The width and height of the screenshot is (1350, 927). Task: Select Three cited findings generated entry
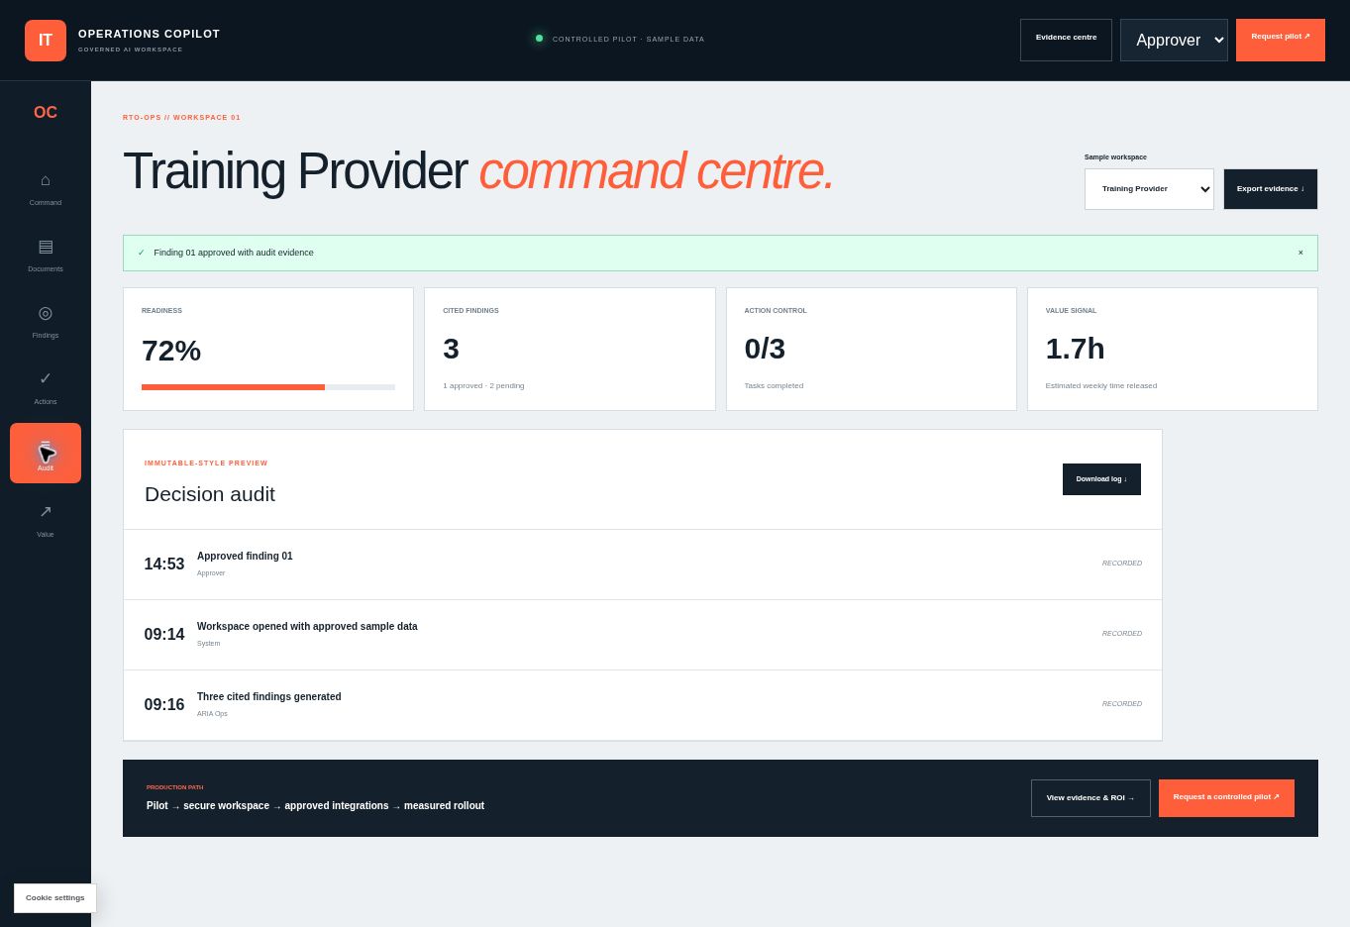(x=643, y=705)
